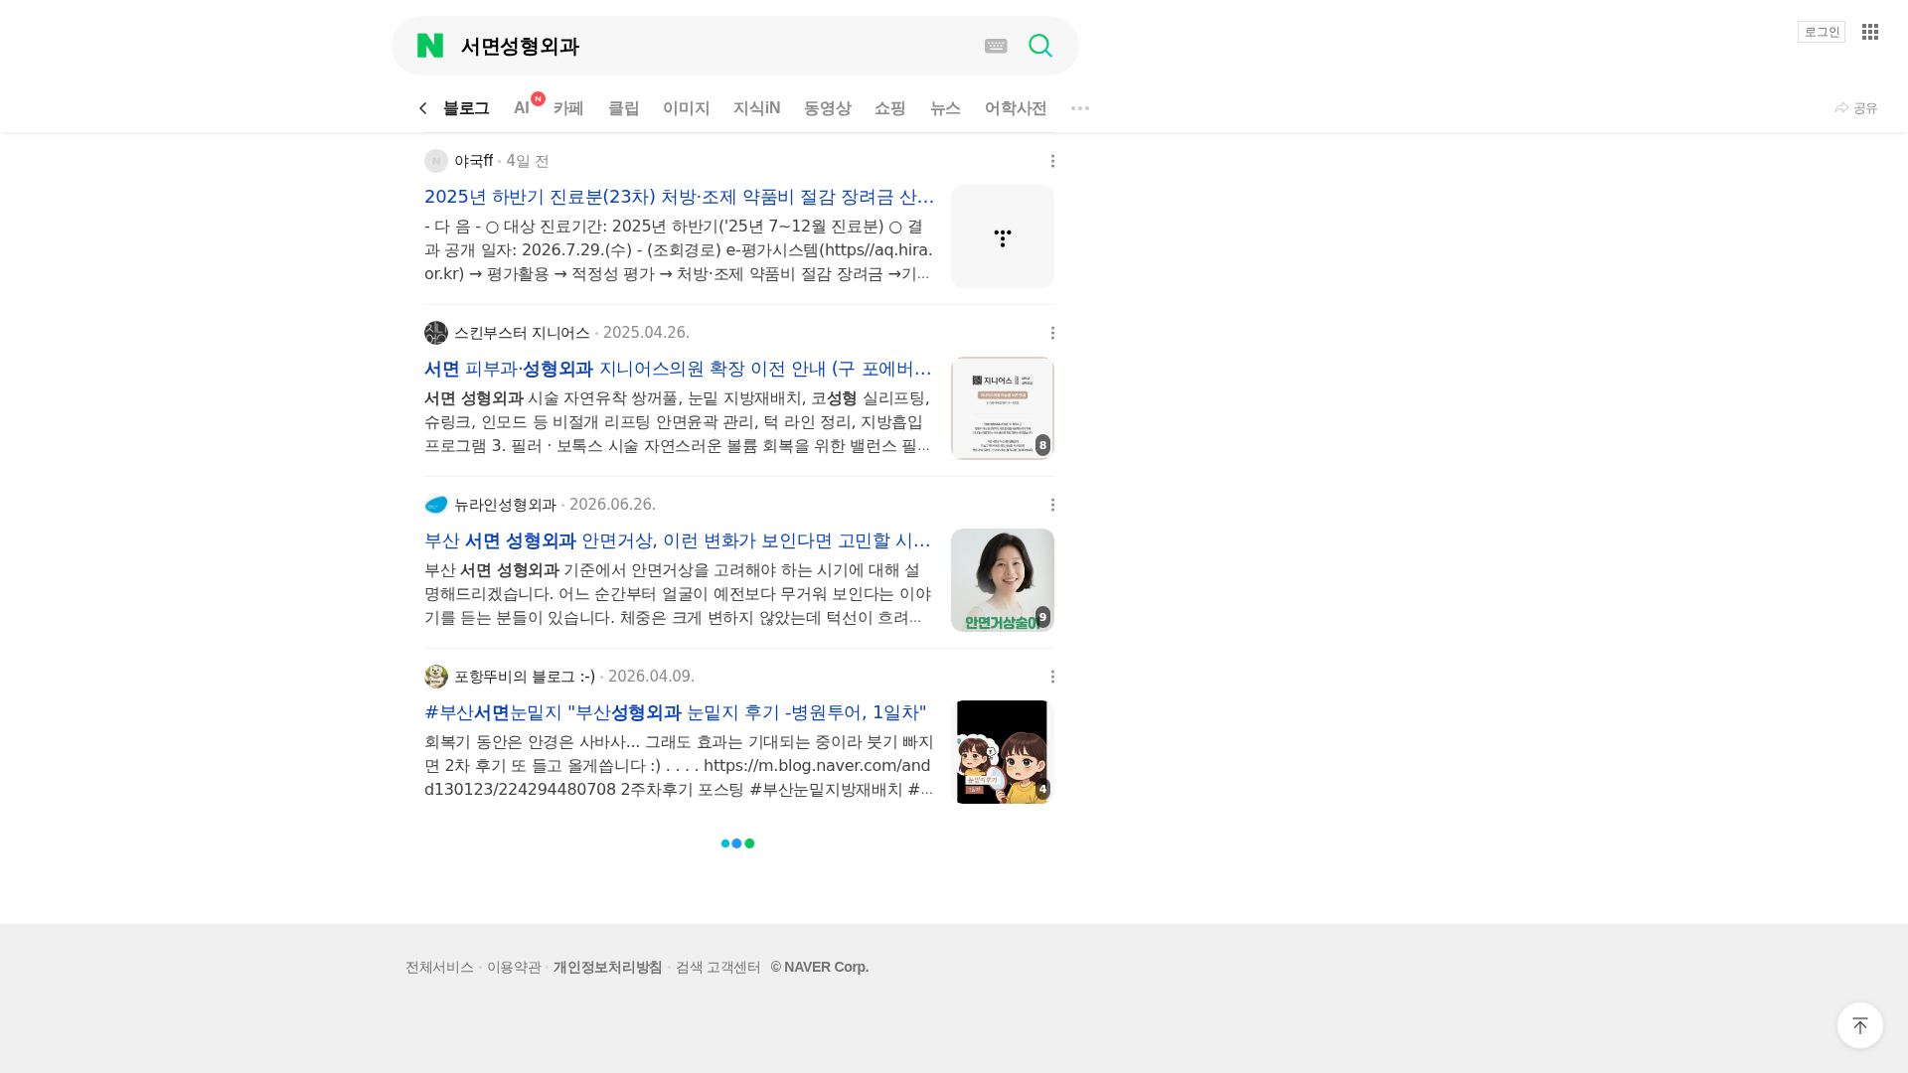
Task: Open the 어학사전 tab
Action: (1016, 108)
